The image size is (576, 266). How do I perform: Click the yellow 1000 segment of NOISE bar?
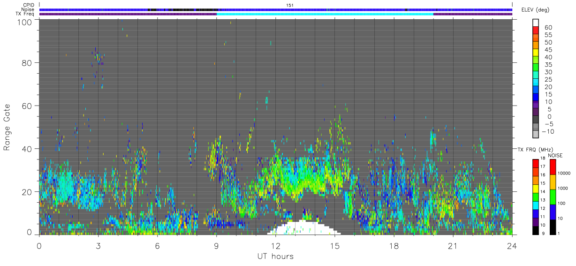pos(552,182)
